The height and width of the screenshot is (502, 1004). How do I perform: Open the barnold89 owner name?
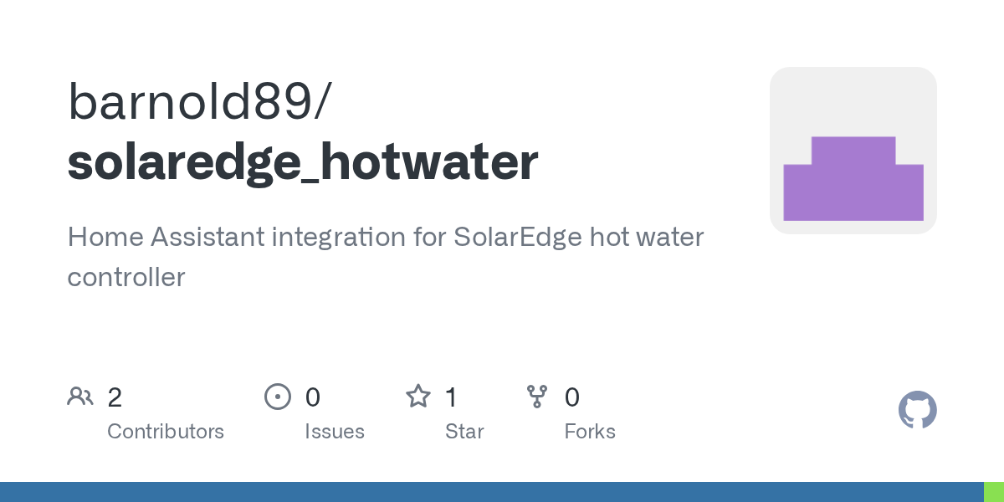[199, 102]
